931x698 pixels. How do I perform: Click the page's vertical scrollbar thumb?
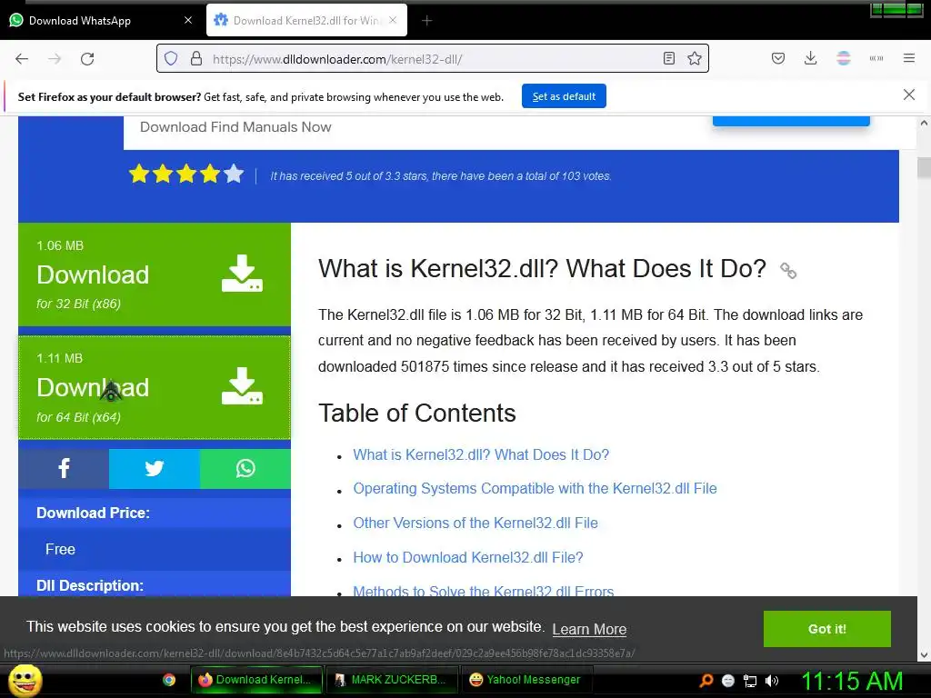[924, 167]
